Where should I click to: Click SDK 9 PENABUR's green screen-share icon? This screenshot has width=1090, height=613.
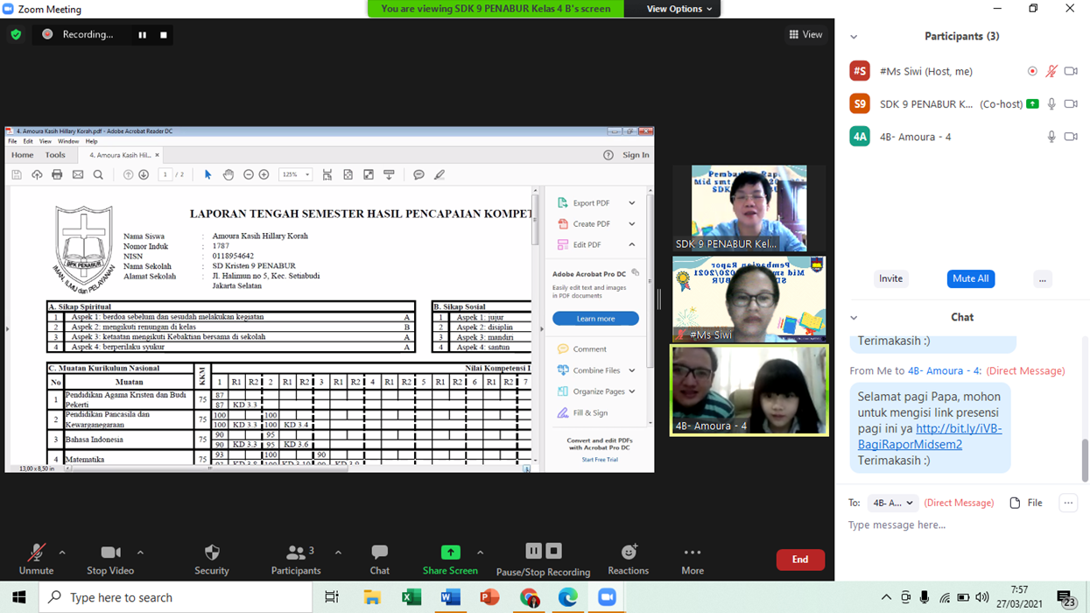click(1032, 103)
